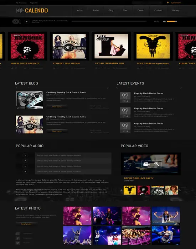Viewport: 196px width, 249px height.
Task: Open the Contact menu item
Action: 158,10
